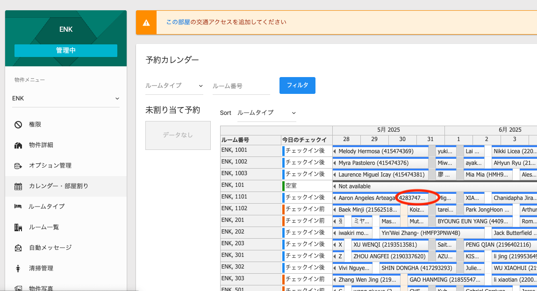Click the オプション管理 database icon
The height and width of the screenshot is (291, 537).
point(18,166)
